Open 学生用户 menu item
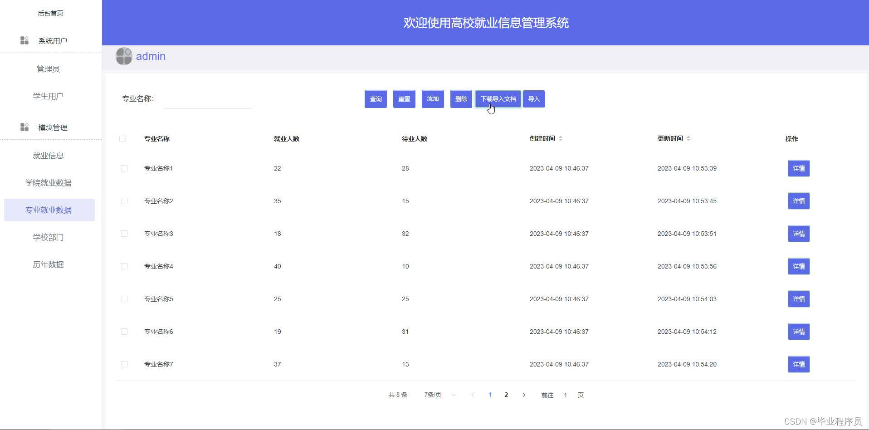 (x=48, y=96)
